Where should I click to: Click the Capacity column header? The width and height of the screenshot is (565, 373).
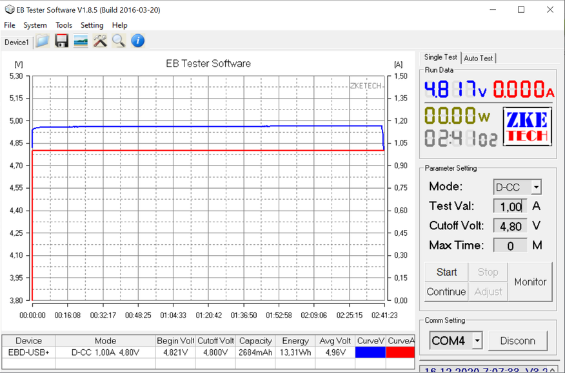255,341
